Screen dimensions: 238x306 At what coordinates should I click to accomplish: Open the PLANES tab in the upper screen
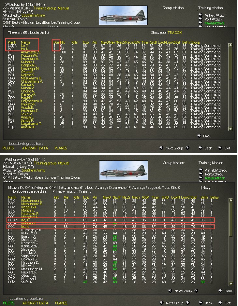[x=61, y=148]
